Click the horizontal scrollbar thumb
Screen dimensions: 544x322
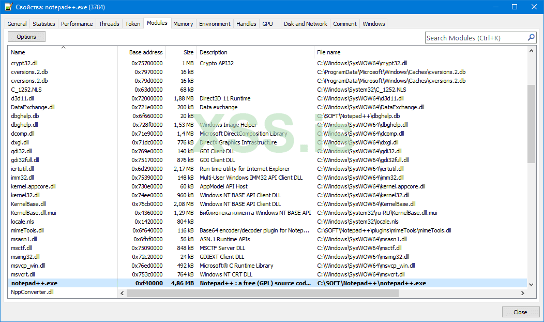coord(263,293)
